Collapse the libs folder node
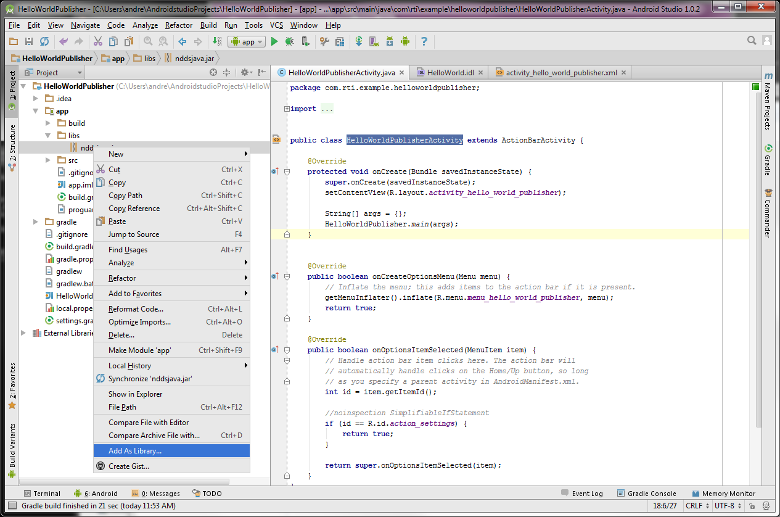Viewport: 780px width, 517px height. (x=48, y=136)
